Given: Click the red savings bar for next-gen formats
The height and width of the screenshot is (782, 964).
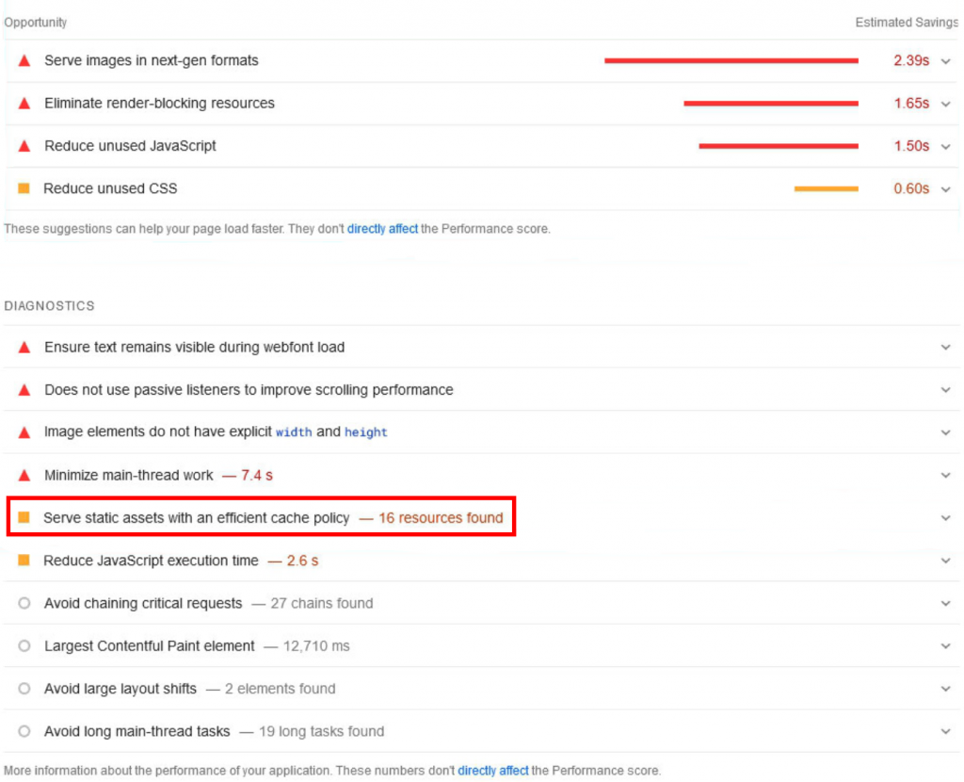Looking at the screenshot, I should [x=731, y=61].
